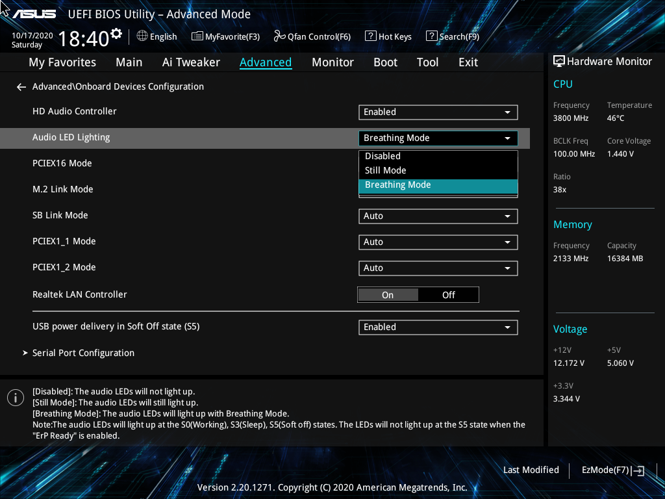
Task: Open the HD Audio Controller dropdown
Action: pos(438,112)
